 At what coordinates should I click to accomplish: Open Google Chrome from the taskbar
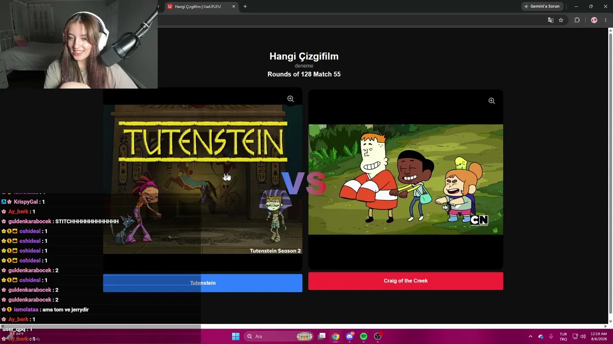coord(336,336)
